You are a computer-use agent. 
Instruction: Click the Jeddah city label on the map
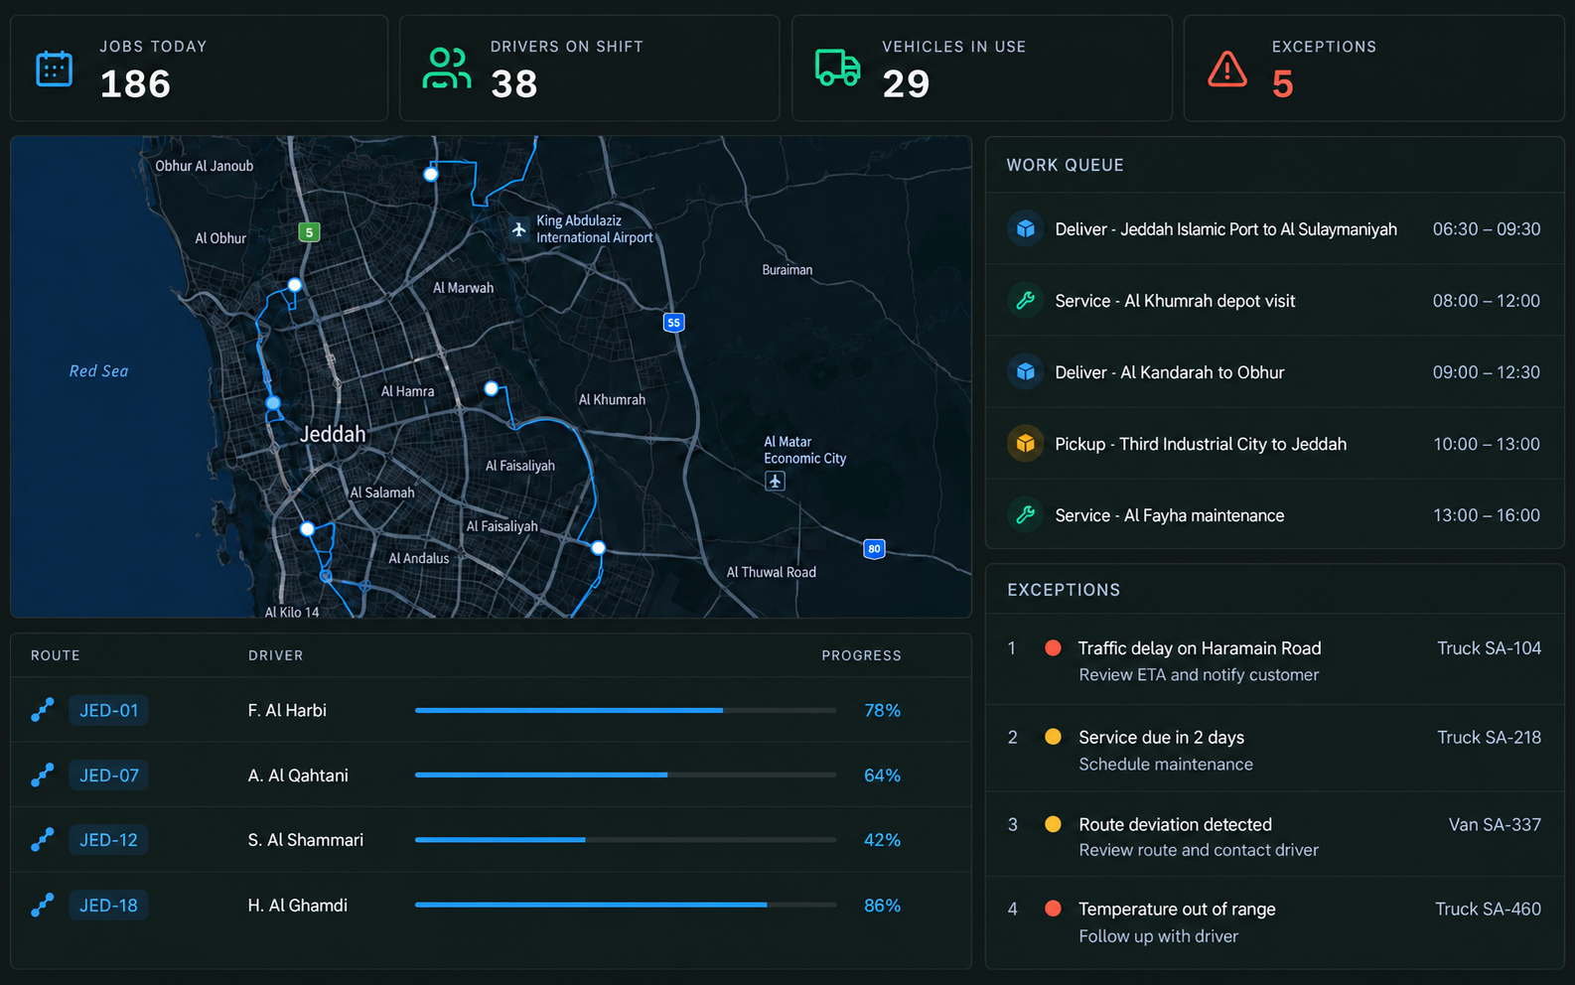click(333, 434)
